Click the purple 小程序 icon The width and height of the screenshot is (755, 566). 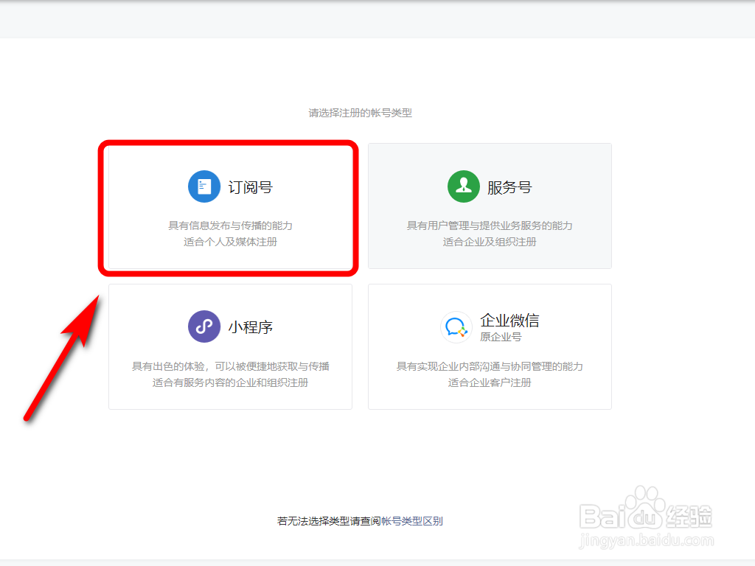tap(204, 326)
